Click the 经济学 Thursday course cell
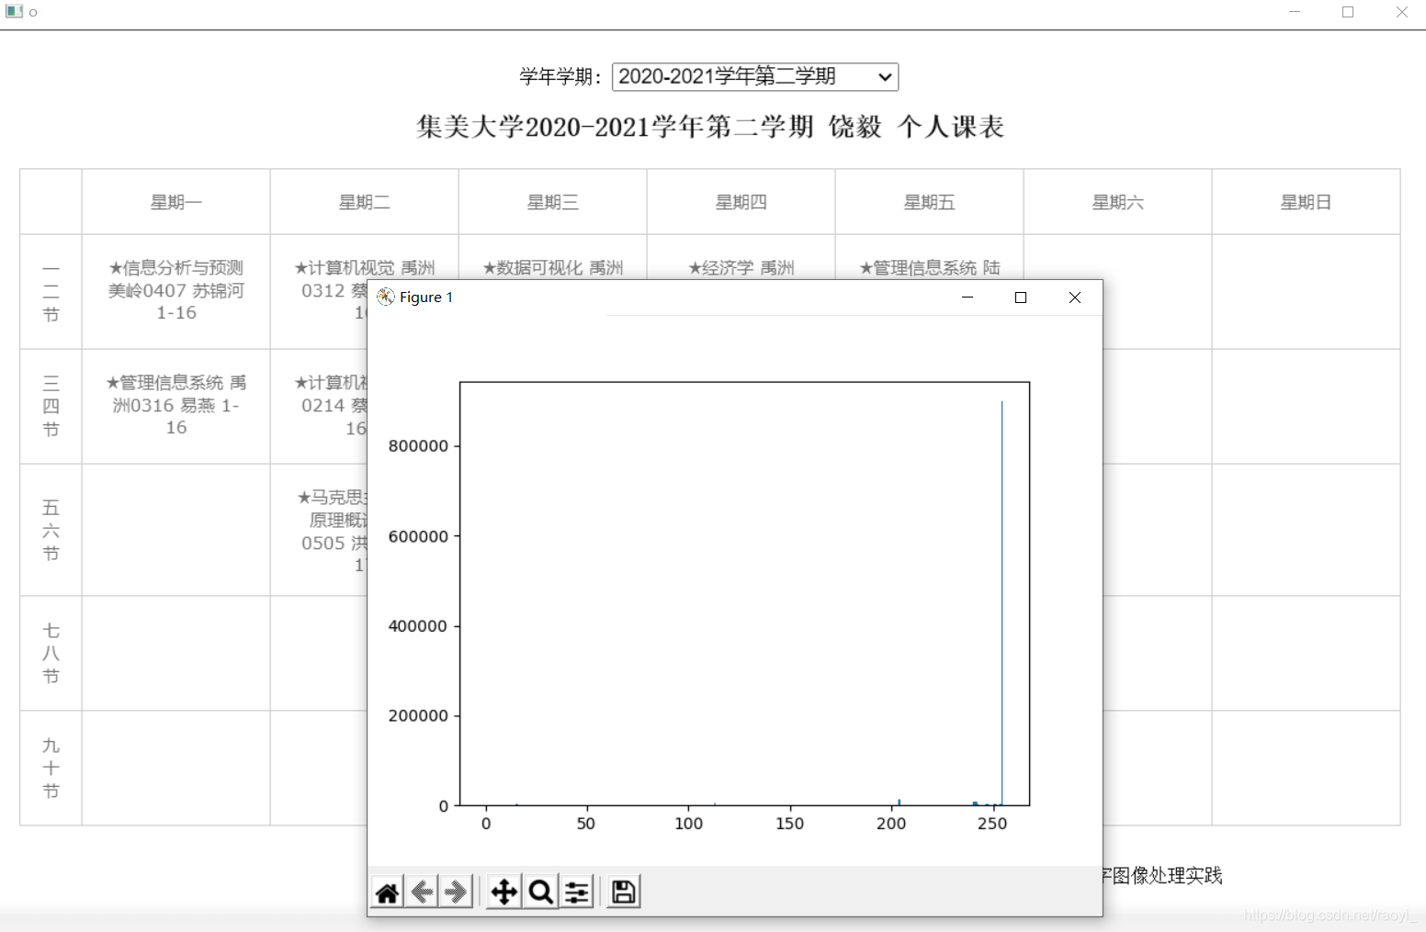 741,267
